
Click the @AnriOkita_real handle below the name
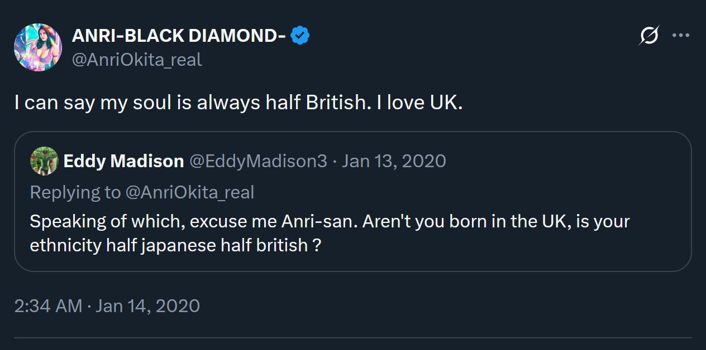tap(137, 60)
